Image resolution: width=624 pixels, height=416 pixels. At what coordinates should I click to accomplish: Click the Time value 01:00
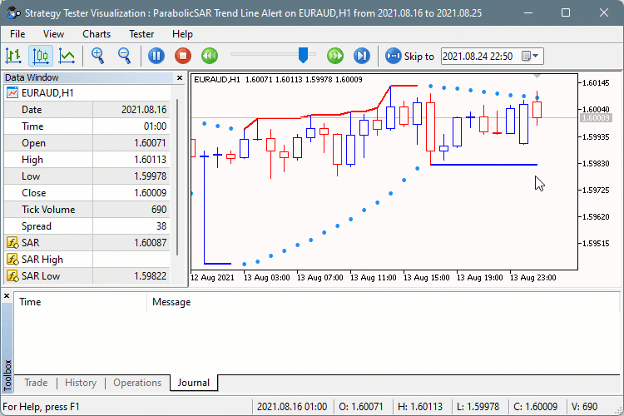coord(155,126)
